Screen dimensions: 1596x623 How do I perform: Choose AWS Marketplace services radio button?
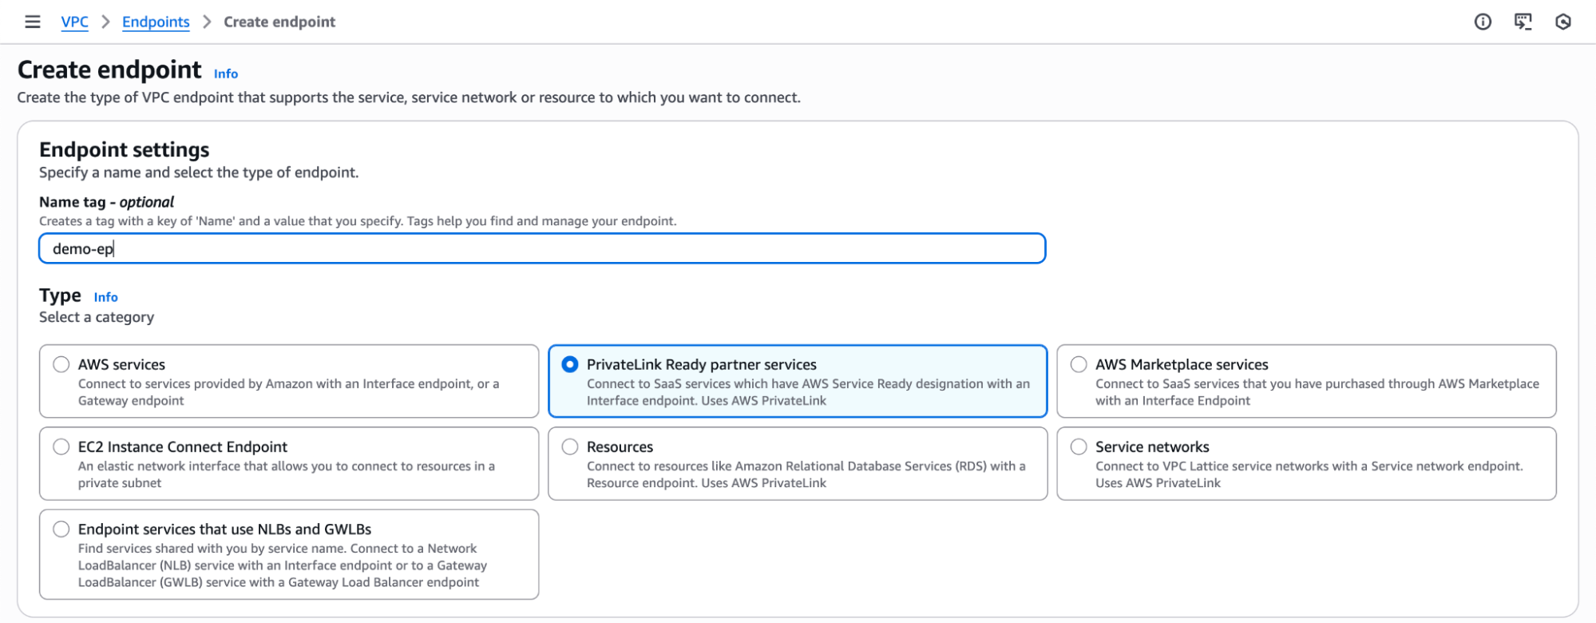point(1079,365)
